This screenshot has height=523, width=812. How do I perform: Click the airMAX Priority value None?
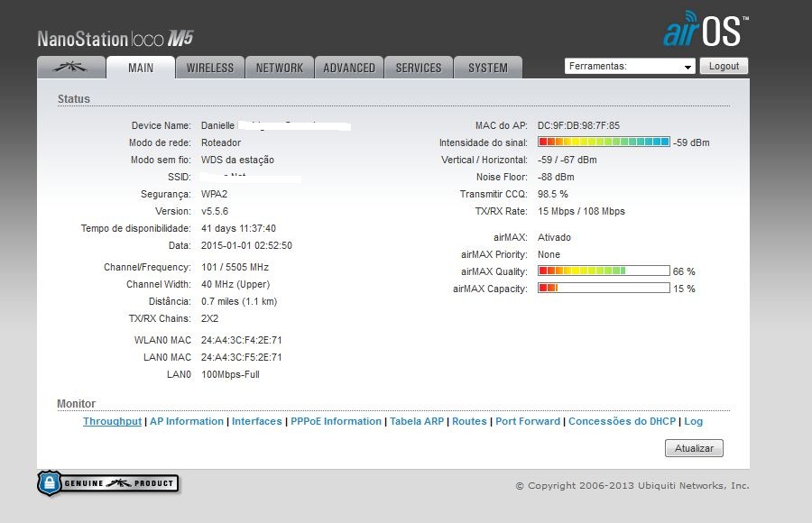click(x=549, y=254)
